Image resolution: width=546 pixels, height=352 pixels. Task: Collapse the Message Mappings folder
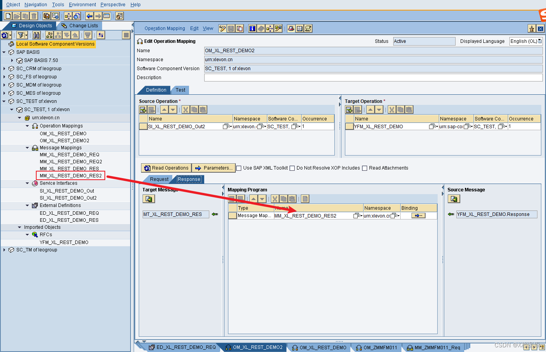click(27, 148)
